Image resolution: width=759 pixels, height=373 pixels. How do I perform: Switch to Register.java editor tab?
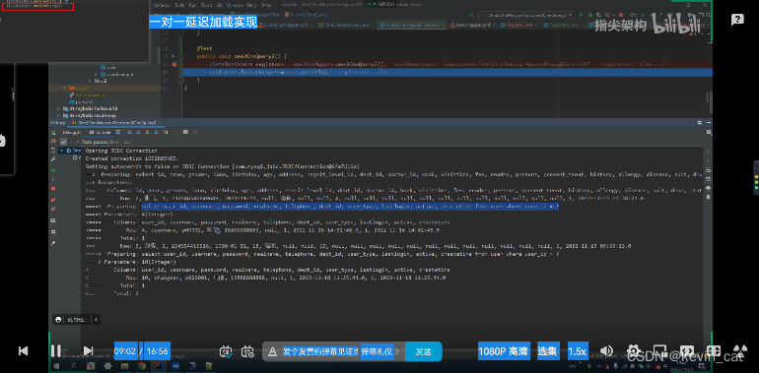click(x=518, y=25)
